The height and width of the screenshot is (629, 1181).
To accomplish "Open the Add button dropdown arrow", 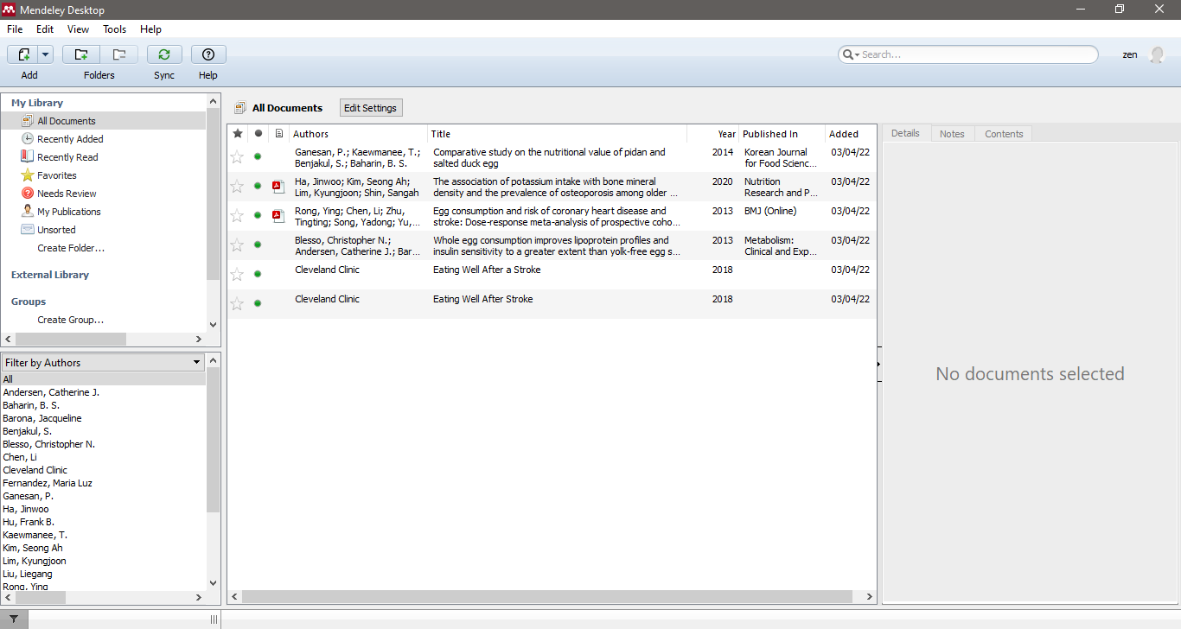I will pos(45,54).
